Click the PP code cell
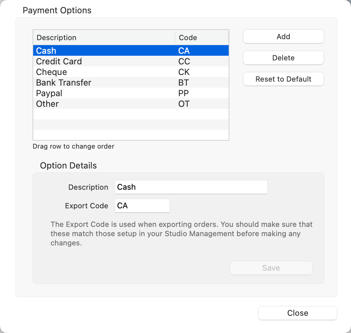351x333 pixels. 184,93
